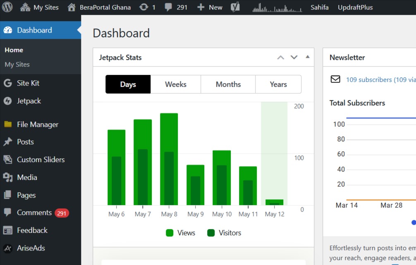Open comments bubble icon in admin bar

[x=168, y=7]
